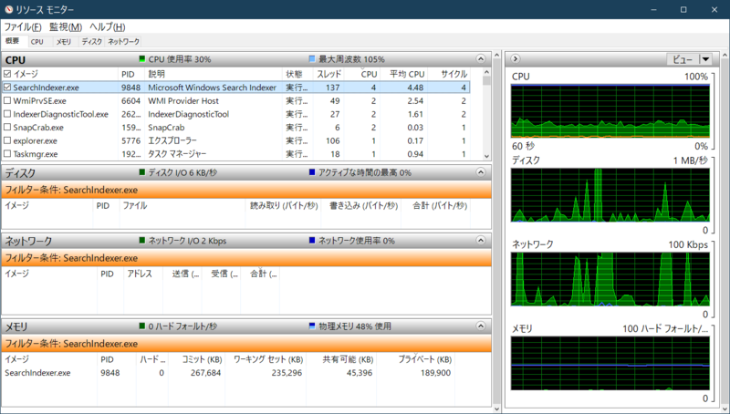Image resolution: width=730 pixels, height=414 pixels.
Task: Click the ビュー button
Action: [683, 59]
